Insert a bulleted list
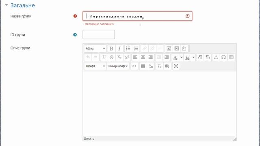Image resolution: width=260 pixels, height=146 pixels. pyautogui.click(x=128, y=49)
